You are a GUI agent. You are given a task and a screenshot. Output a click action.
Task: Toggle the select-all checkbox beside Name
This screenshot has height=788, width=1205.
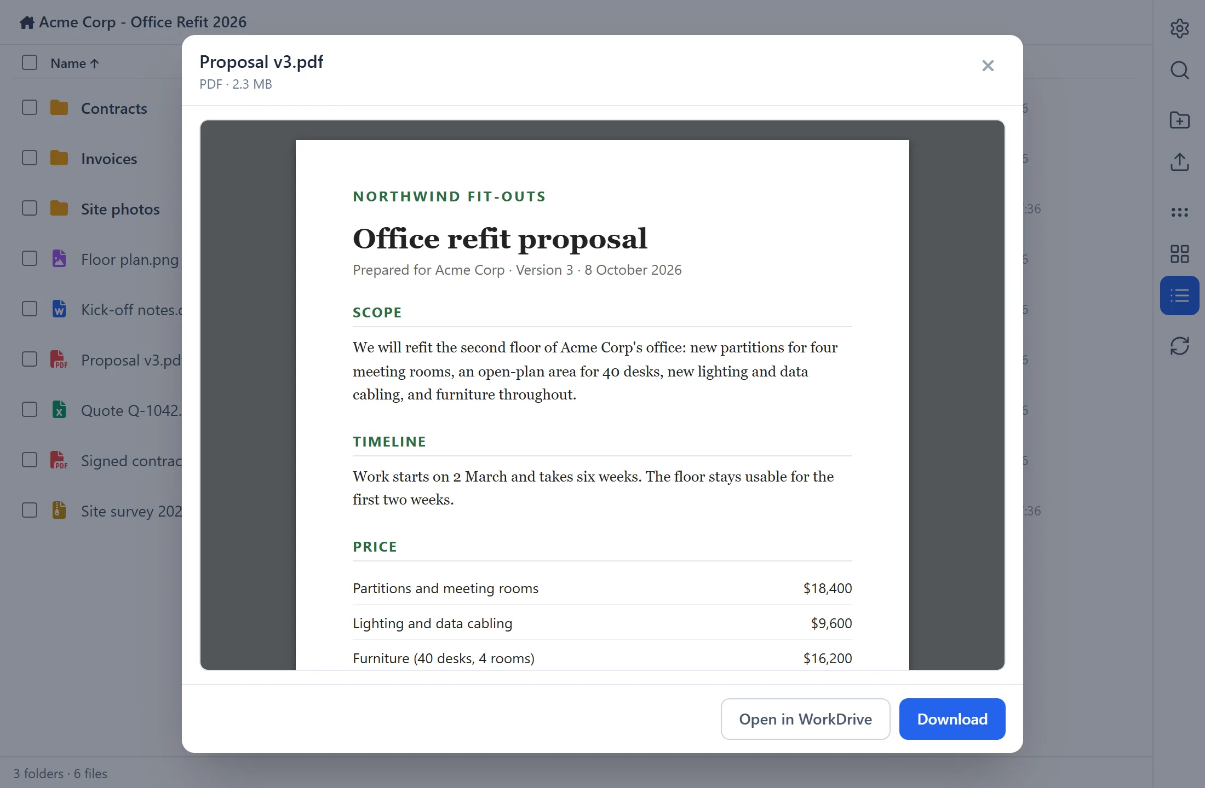coord(30,62)
